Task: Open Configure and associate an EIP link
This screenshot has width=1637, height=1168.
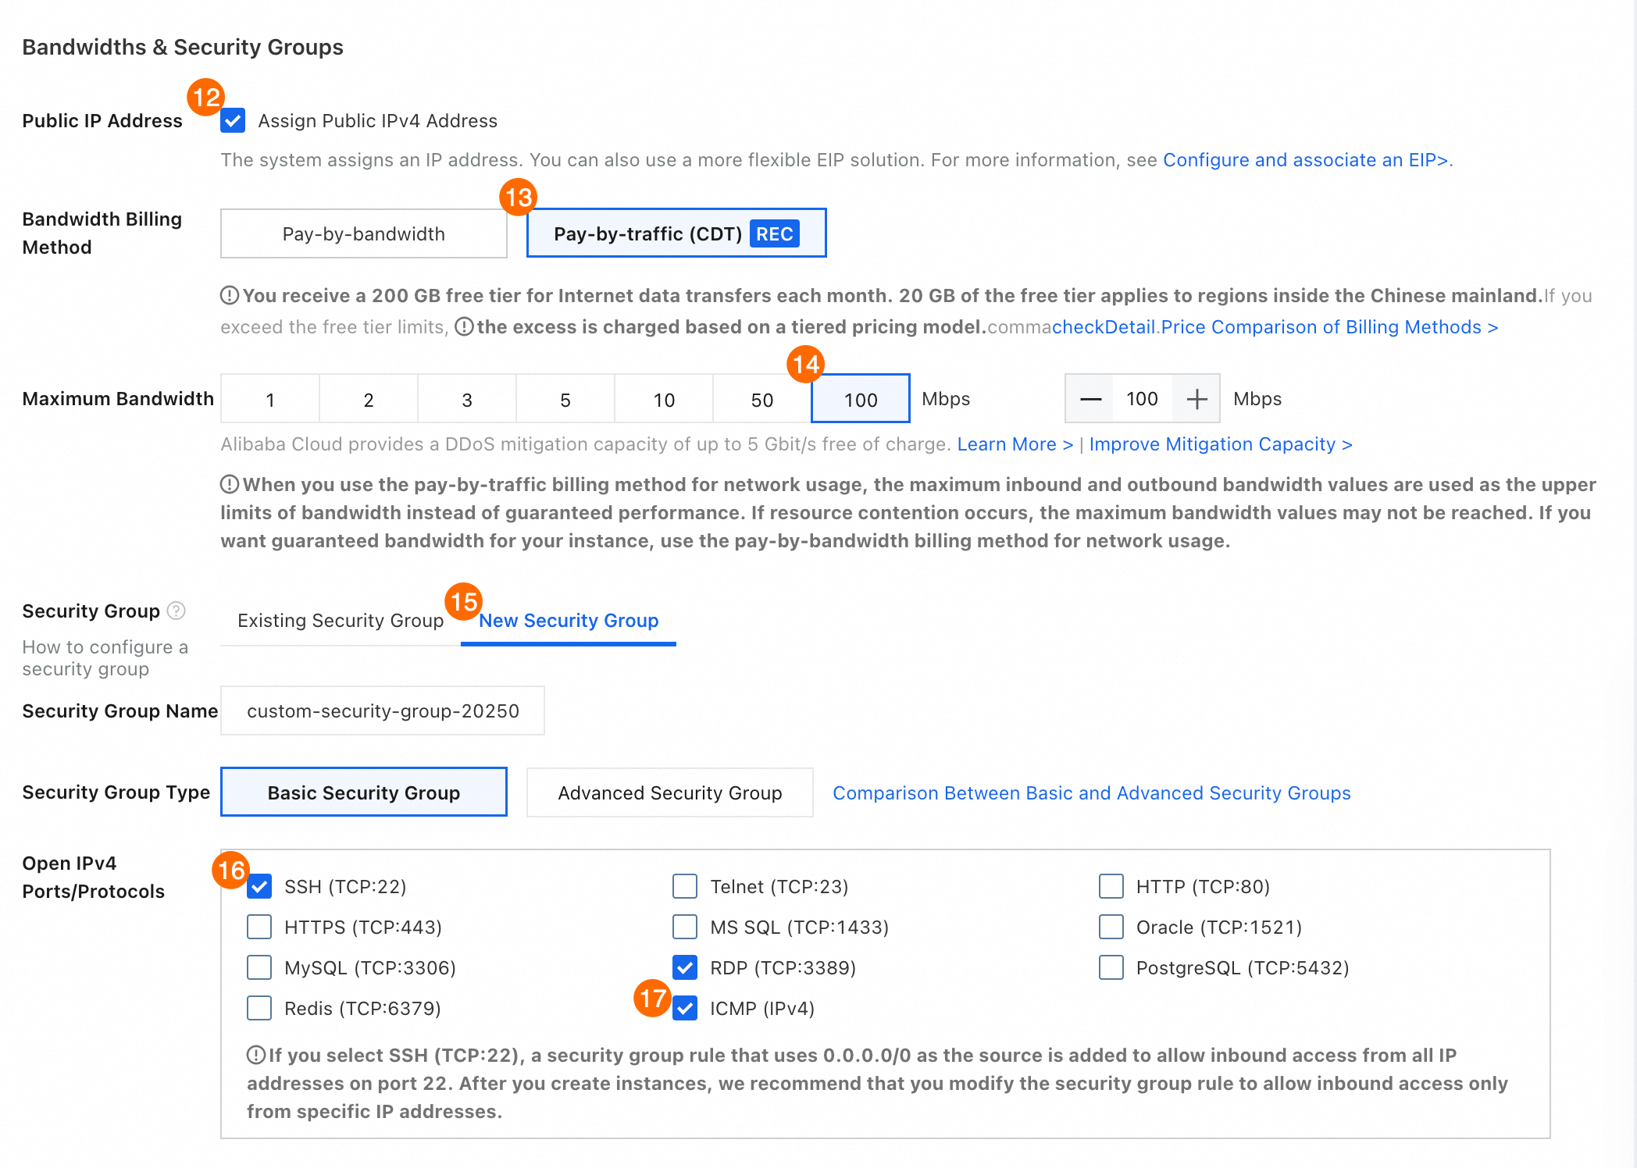Action: click(x=1305, y=160)
